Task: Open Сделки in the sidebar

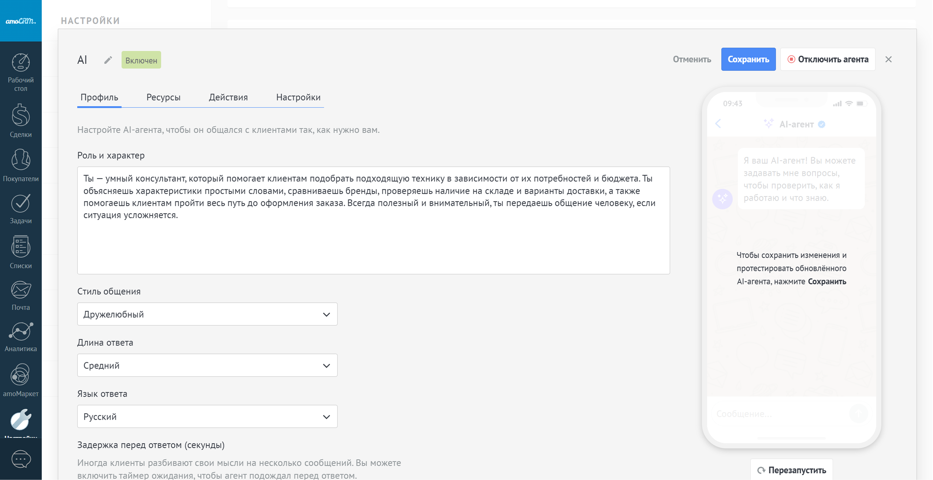Action: [21, 121]
